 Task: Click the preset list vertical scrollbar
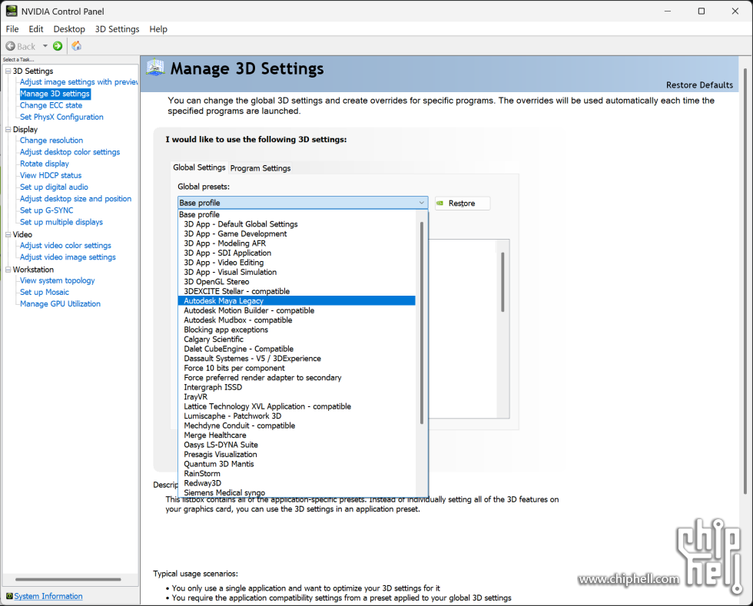tap(422, 323)
